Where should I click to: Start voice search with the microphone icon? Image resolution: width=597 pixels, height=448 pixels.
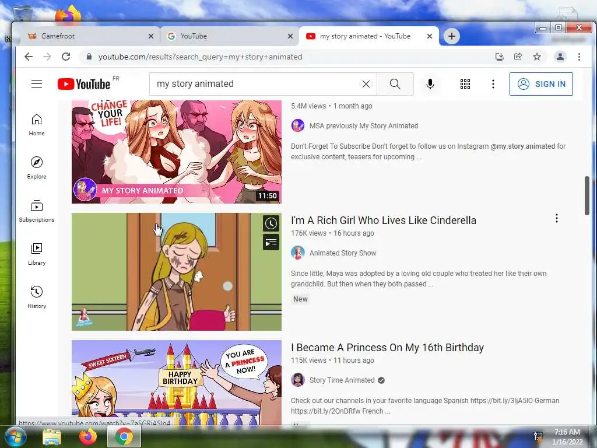pos(430,84)
